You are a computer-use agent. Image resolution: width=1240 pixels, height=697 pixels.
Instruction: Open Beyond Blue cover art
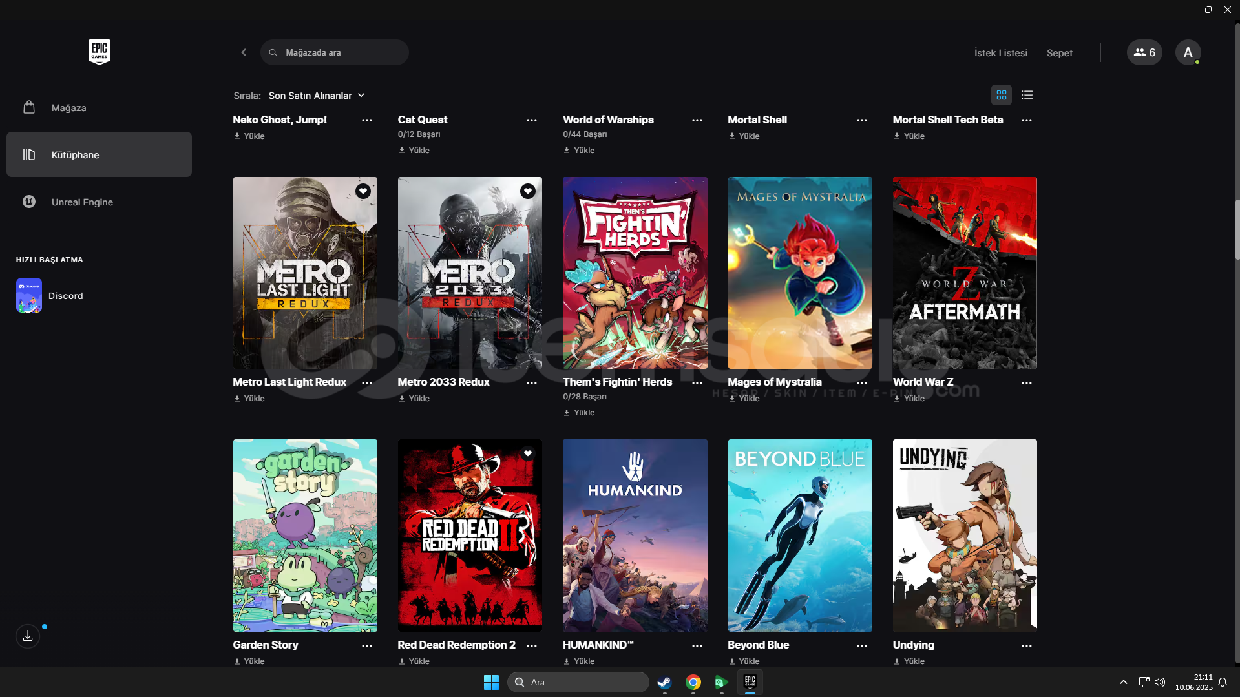point(800,536)
